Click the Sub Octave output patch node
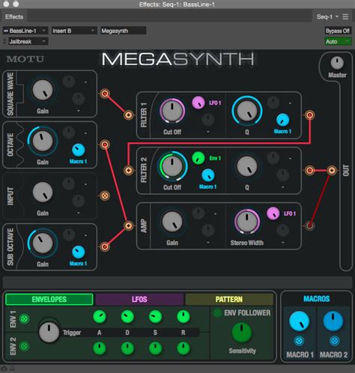The width and height of the screenshot is (355, 373). tap(105, 246)
